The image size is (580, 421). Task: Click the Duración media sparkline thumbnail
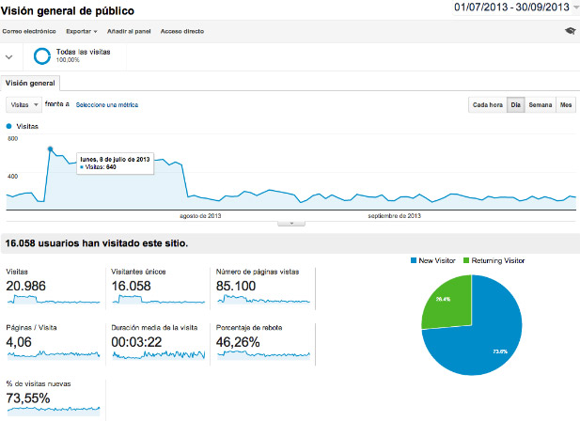pos(159,355)
